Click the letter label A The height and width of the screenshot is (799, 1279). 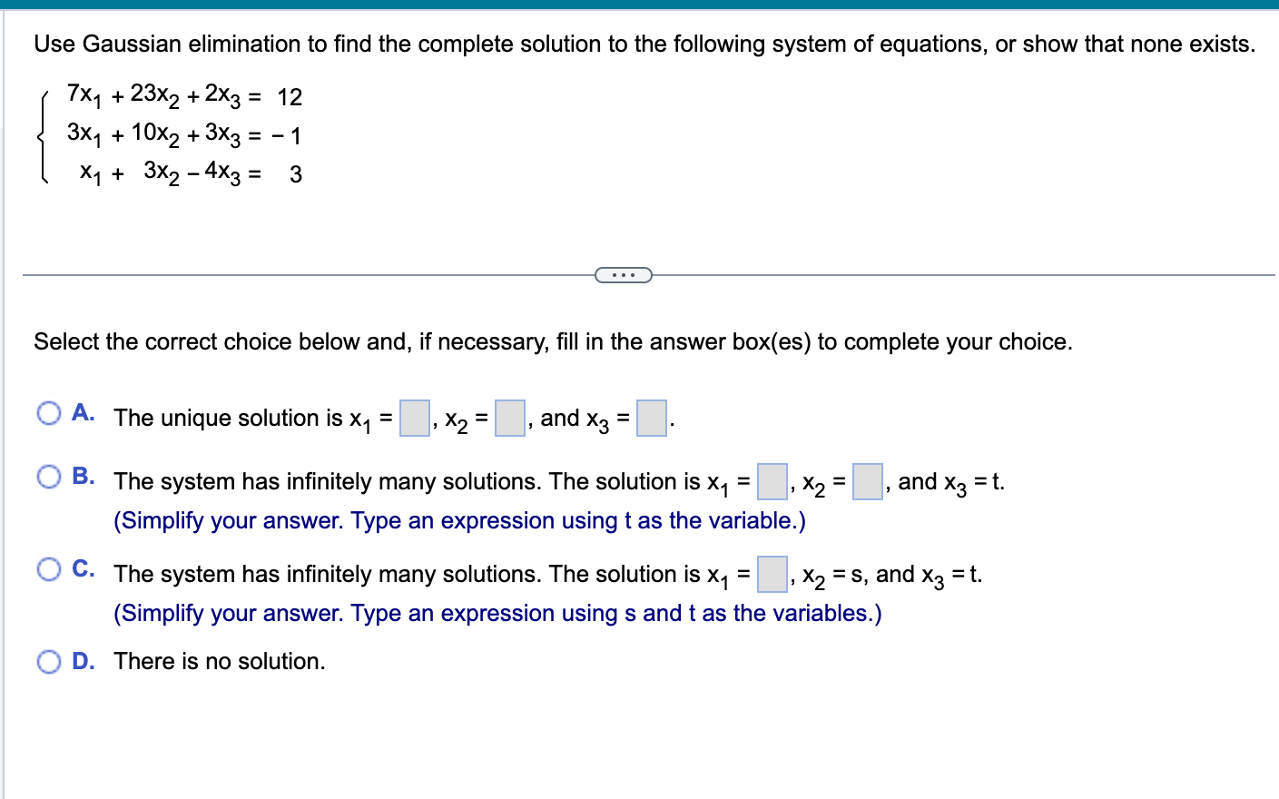point(84,412)
